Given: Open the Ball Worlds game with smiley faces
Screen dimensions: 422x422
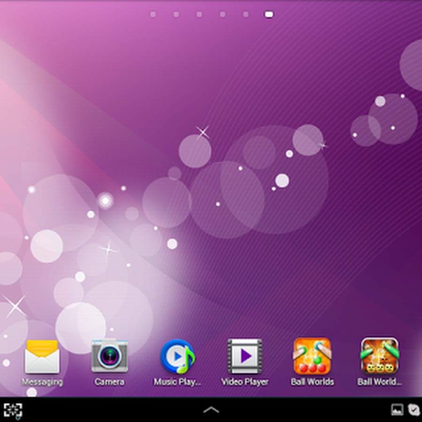Looking at the screenshot, I should tap(379, 362).
